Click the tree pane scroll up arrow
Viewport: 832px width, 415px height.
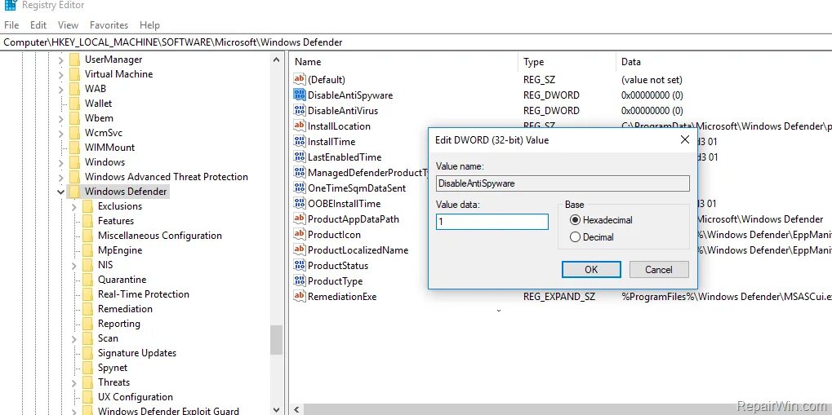[276, 60]
